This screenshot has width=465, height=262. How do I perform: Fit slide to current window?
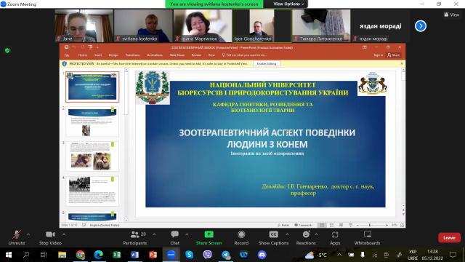[x=402, y=225]
